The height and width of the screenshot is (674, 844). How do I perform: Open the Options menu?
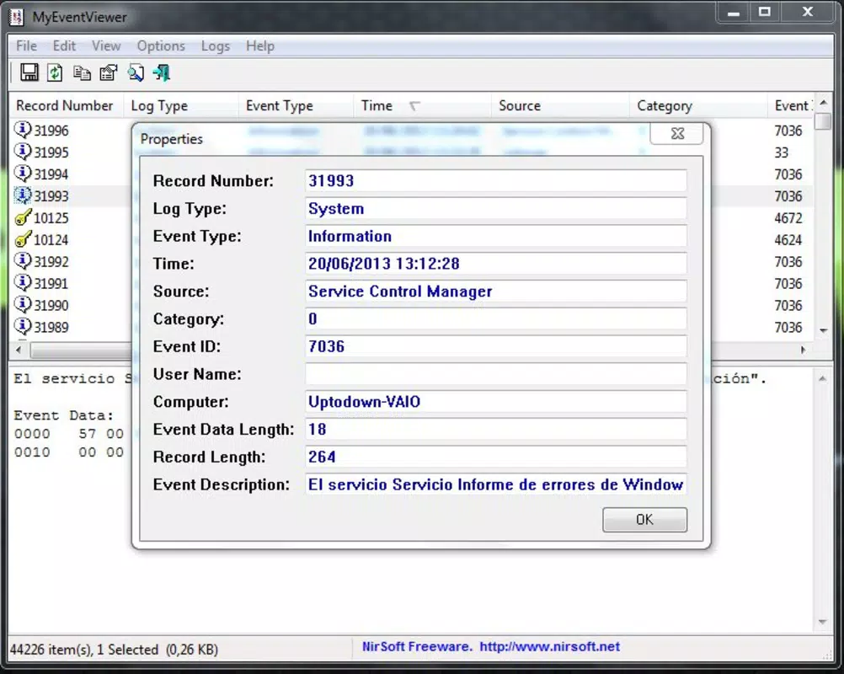(161, 45)
